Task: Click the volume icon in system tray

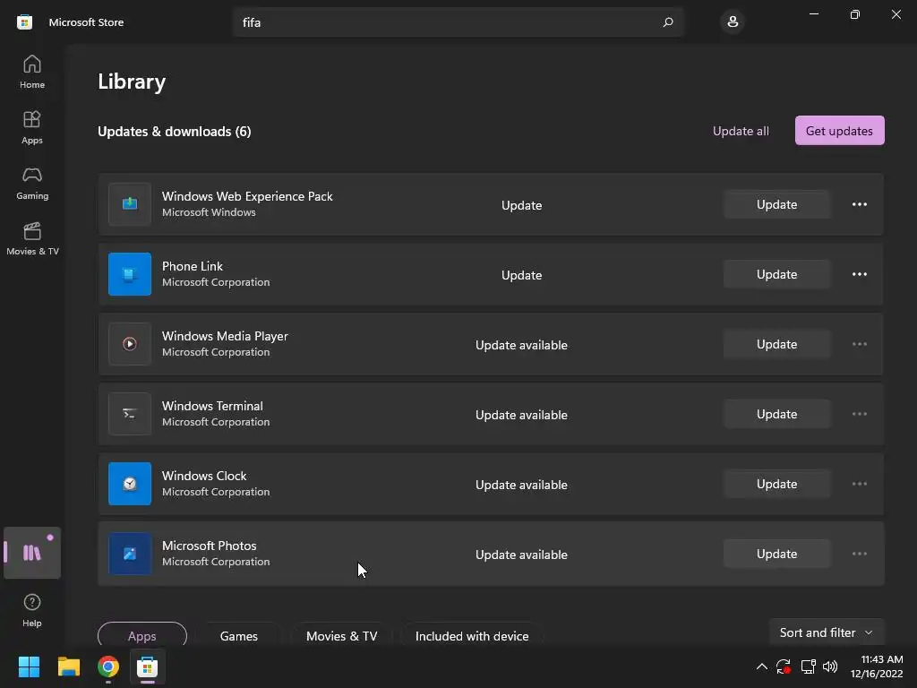Action: point(830,666)
